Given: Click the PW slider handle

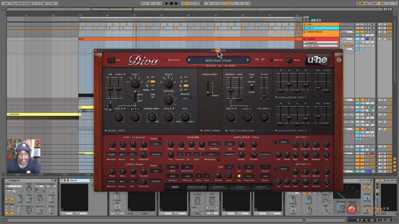Looking at the screenshot, I should (x=110, y=88).
